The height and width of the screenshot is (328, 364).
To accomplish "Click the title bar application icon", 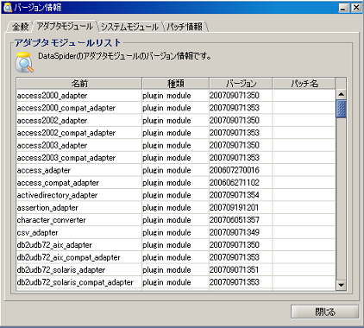I will coord(7,7).
